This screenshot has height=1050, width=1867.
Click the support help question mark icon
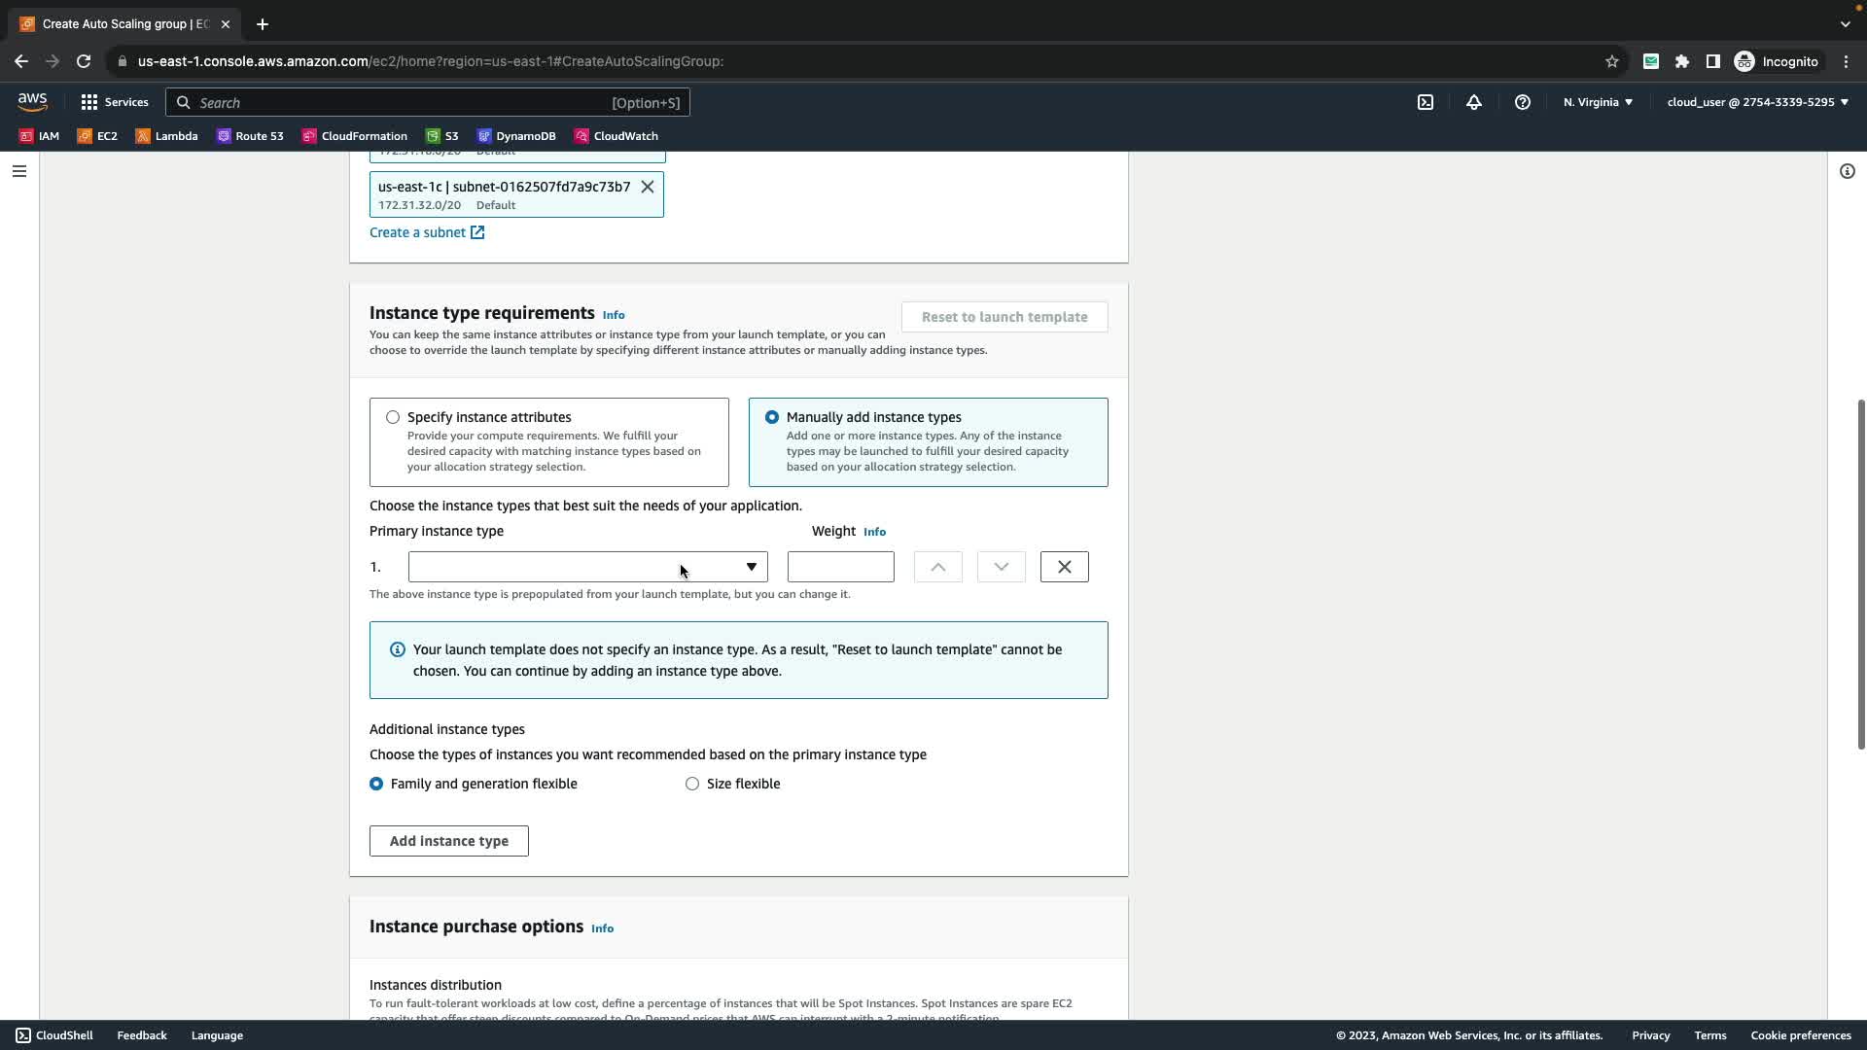[1523, 102]
